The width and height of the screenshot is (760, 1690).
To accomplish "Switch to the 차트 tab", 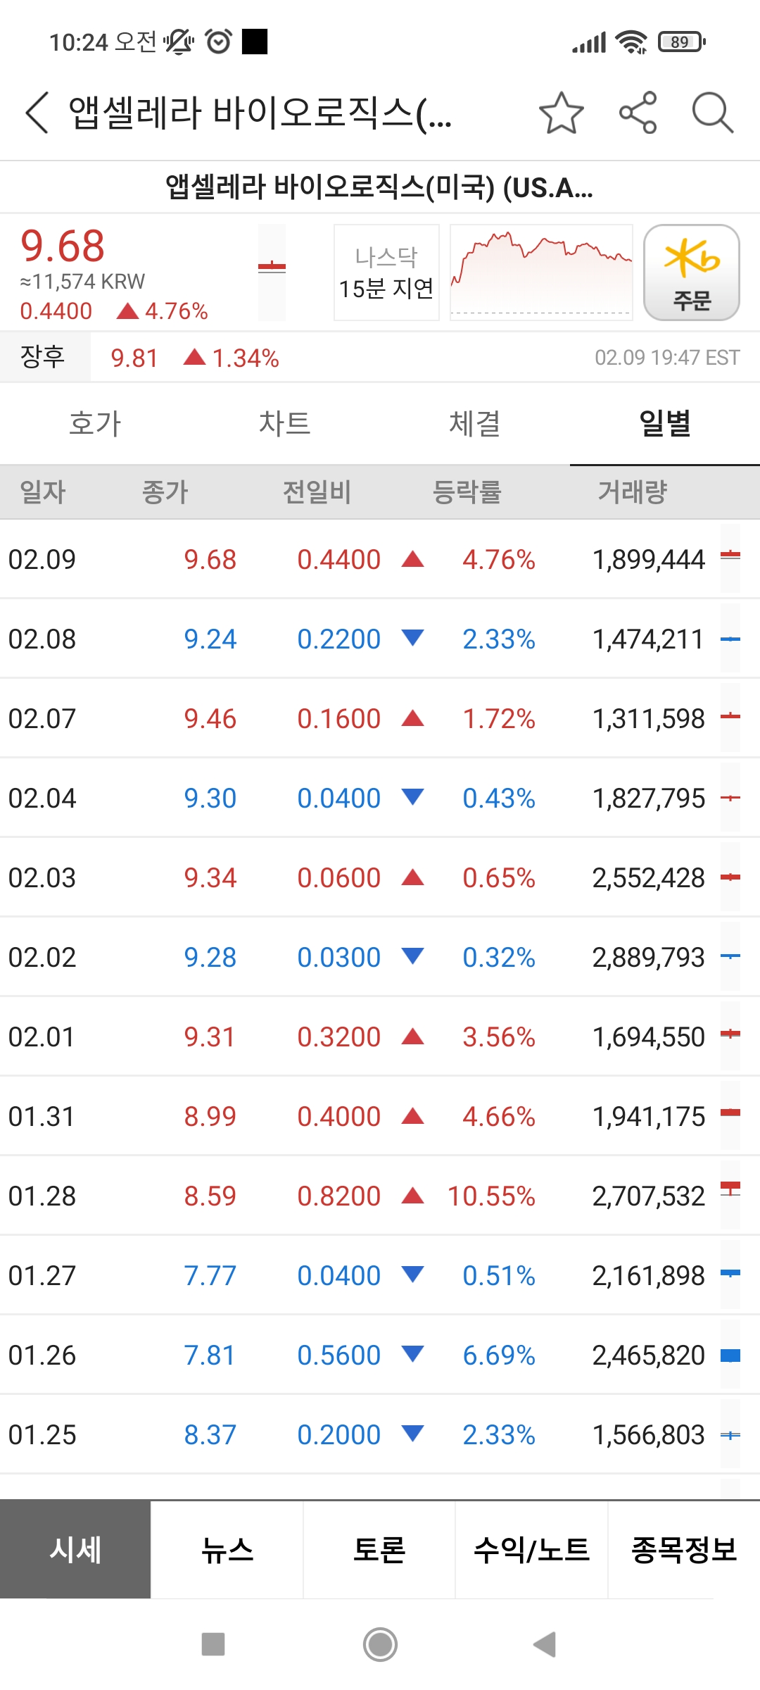I will pos(285,424).
